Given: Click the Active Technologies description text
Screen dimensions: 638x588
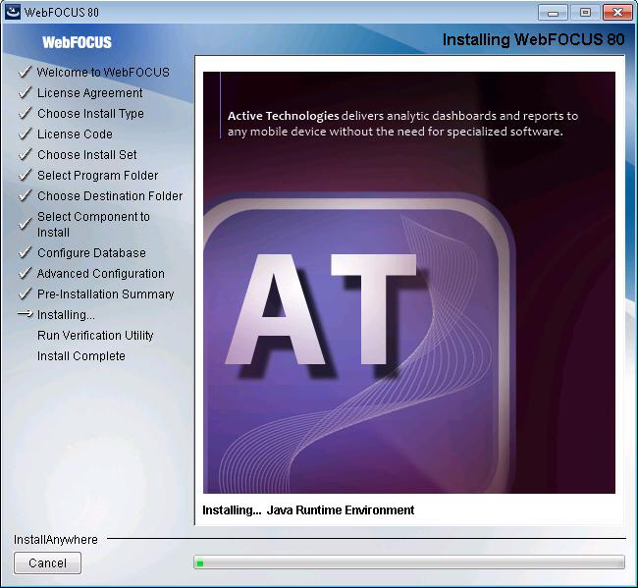Looking at the screenshot, I should (x=402, y=124).
